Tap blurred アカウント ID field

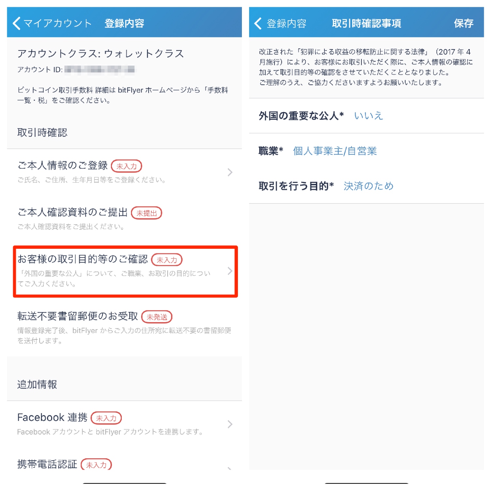pos(99,69)
